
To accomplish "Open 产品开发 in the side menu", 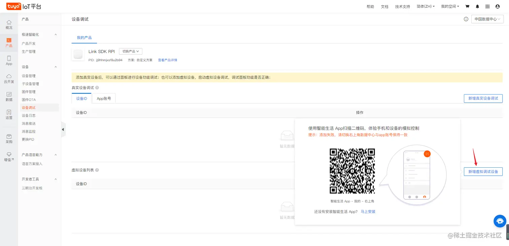I will 29,43.
